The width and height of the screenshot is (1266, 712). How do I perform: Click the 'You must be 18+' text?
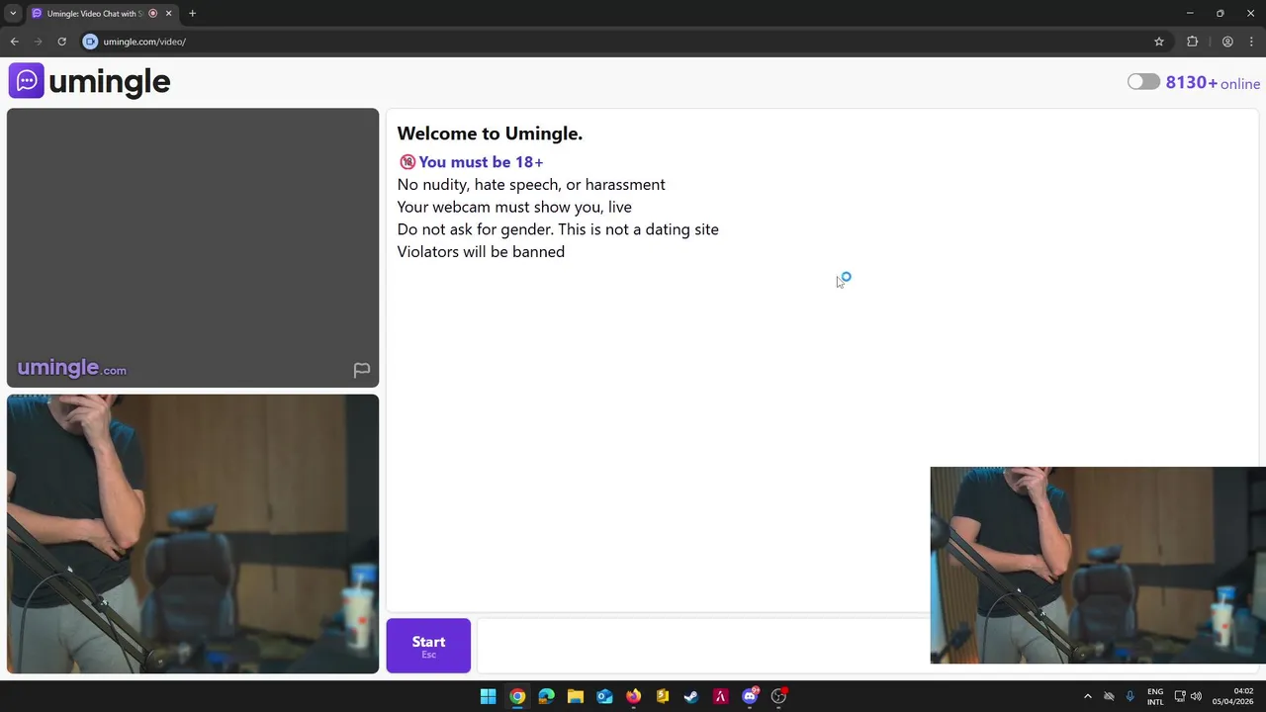(x=481, y=162)
